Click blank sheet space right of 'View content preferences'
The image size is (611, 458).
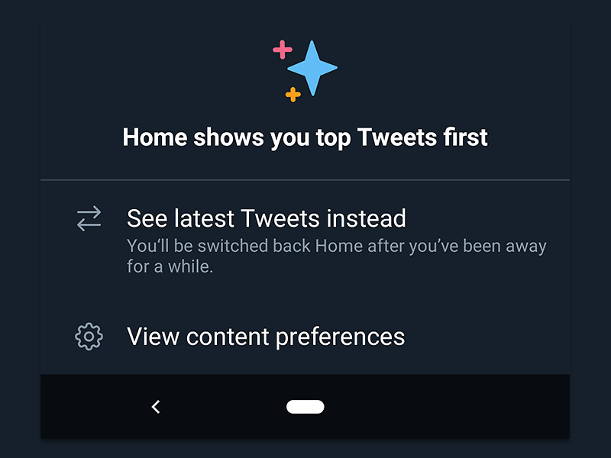click(x=489, y=336)
